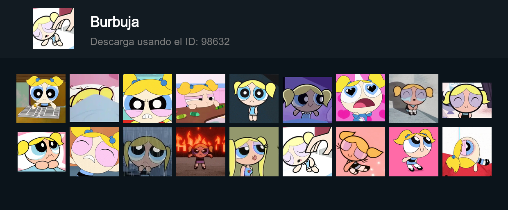Choose angry Bubbles in front of flames
The image size is (508, 210).
coord(201,152)
